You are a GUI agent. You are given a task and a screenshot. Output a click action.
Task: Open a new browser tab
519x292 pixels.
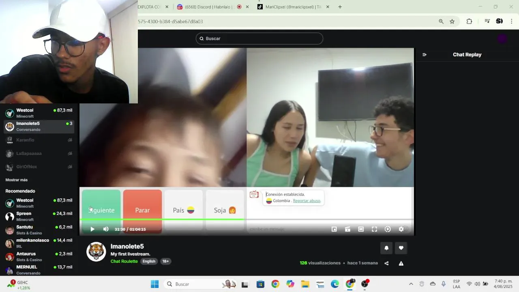pyautogui.click(x=340, y=7)
